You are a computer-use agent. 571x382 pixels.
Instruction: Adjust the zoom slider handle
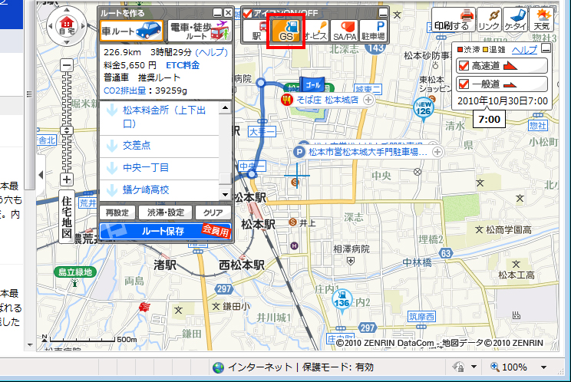(x=67, y=130)
